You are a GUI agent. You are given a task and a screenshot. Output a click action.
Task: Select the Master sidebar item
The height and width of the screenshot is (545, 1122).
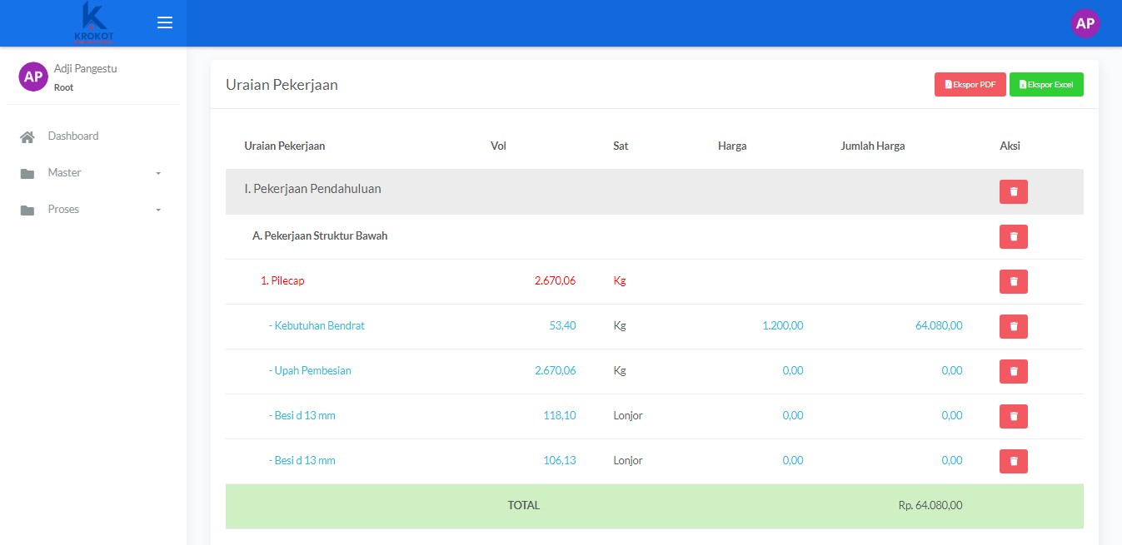point(64,172)
